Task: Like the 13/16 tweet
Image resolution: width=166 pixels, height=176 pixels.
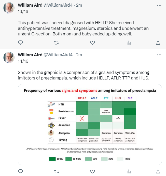Action: point(92,43)
